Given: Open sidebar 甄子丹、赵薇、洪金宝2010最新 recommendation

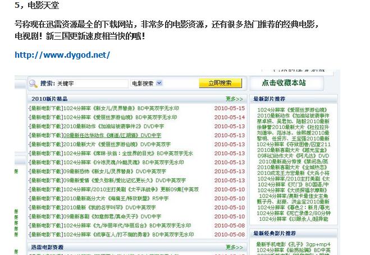Looking at the screenshot, I should tap(293, 202).
